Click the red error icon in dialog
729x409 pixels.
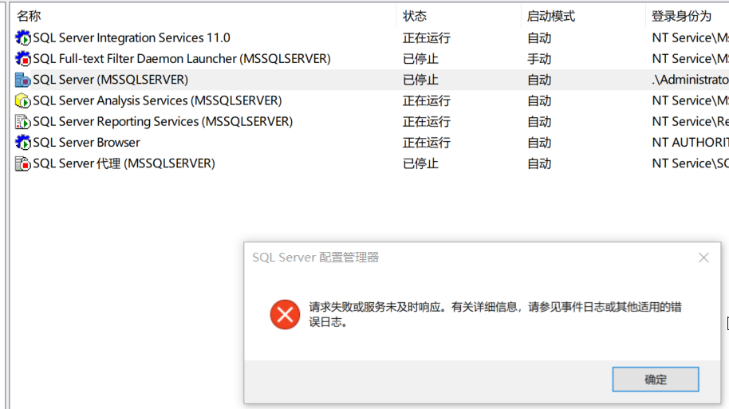pos(285,314)
